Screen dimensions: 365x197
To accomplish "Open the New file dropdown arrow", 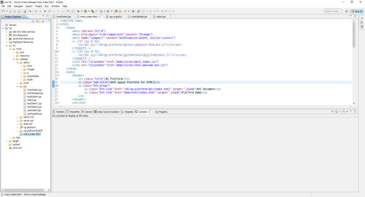I will 7,11.
